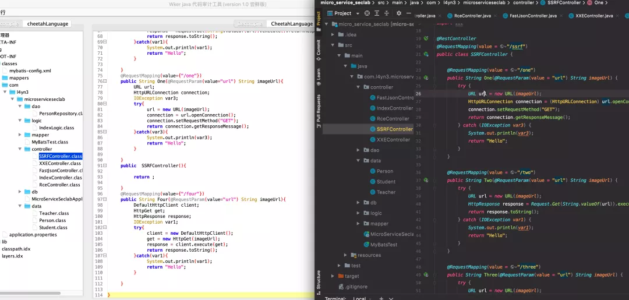Click the collapse all icon in Project panel header
Image resolution: width=629 pixels, height=300 pixels.
click(x=387, y=13)
